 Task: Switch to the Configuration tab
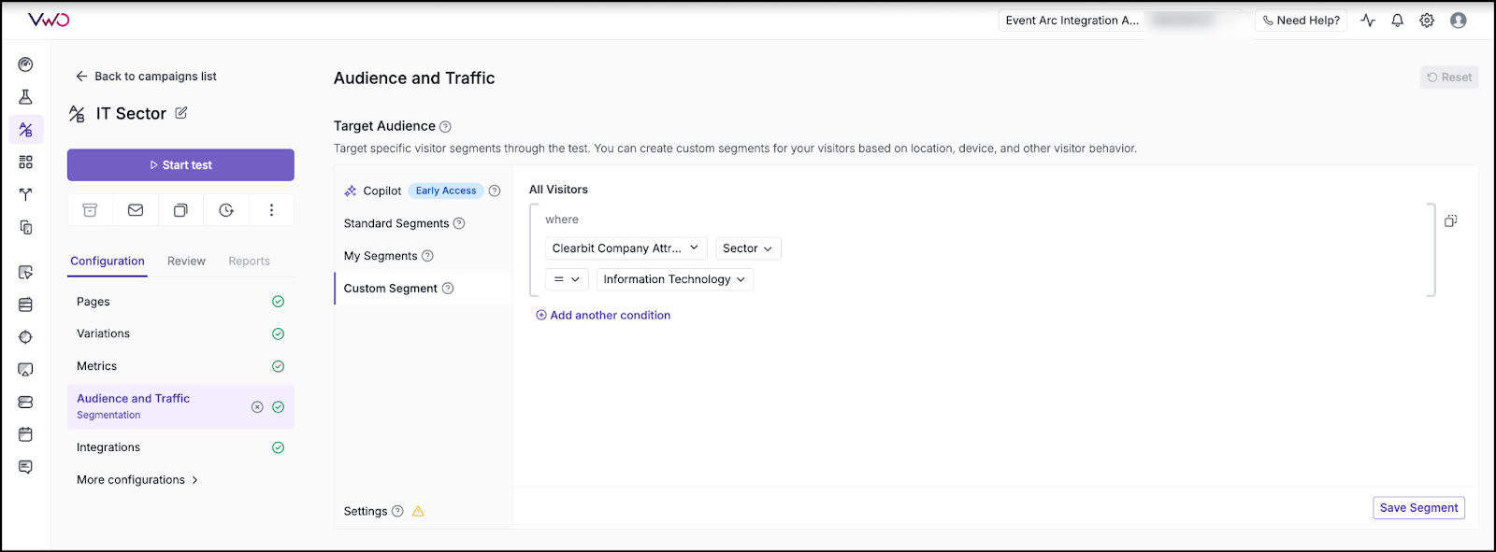(108, 262)
